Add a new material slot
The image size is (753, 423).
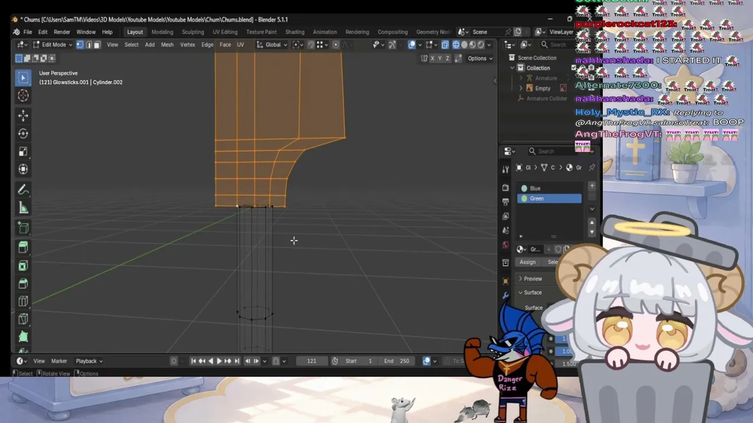point(592,186)
